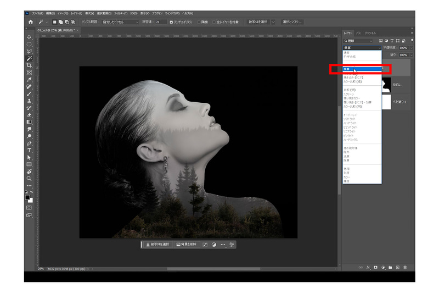Select the Gradient tool
The height and width of the screenshot is (293, 439).
click(29, 122)
